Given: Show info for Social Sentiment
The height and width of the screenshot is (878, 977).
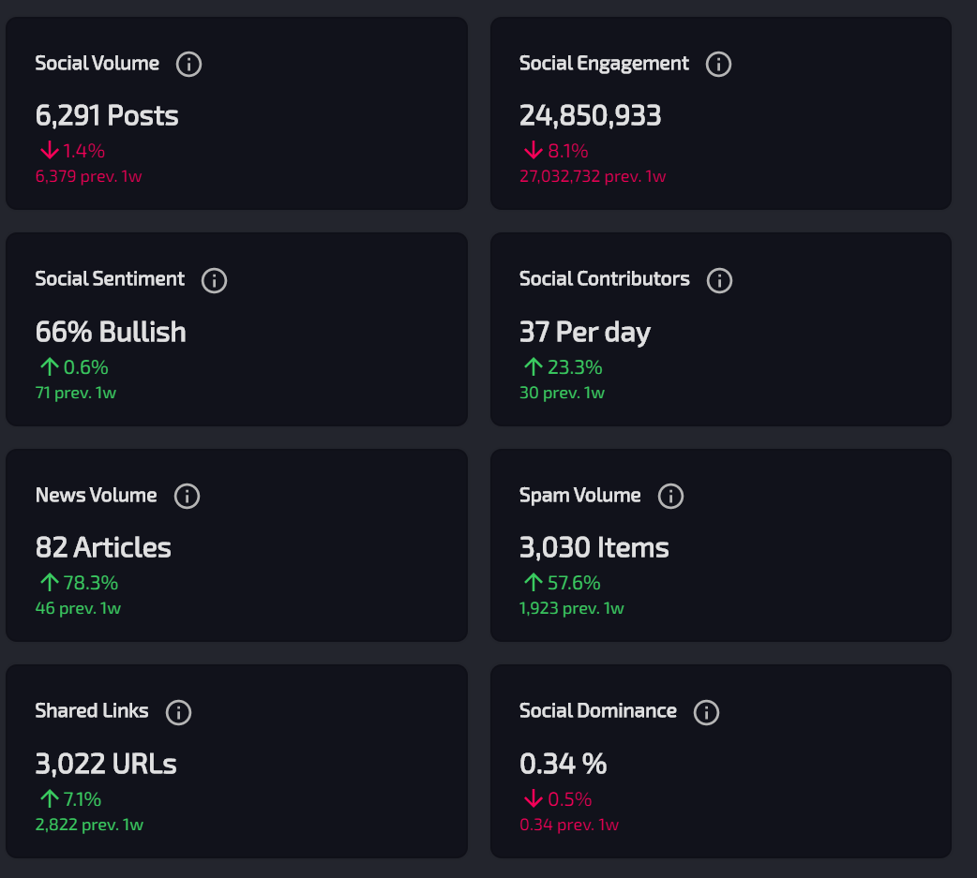Looking at the screenshot, I should point(215,280).
